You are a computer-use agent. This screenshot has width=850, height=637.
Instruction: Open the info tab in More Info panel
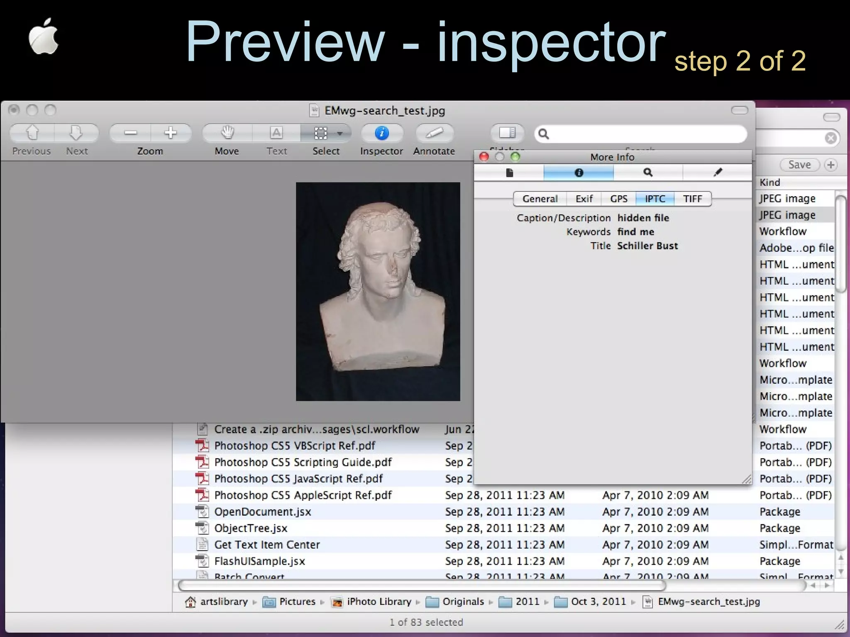click(579, 173)
